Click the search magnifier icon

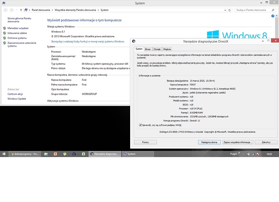click(x=273, y=10)
